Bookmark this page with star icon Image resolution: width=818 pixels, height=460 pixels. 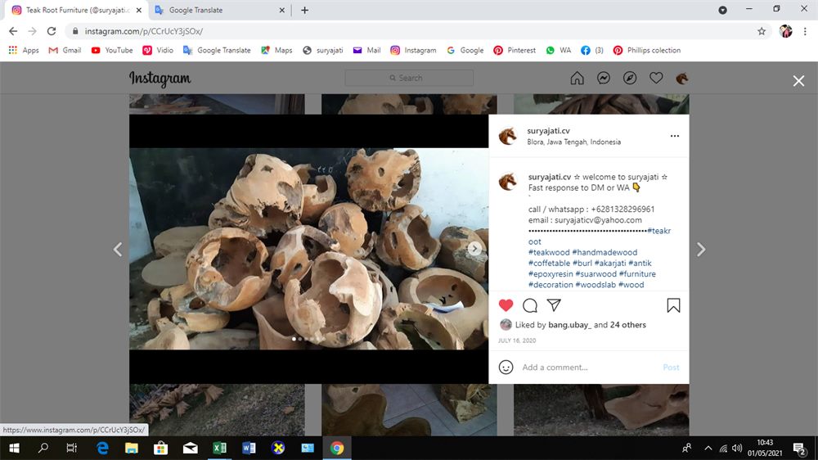click(762, 31)
